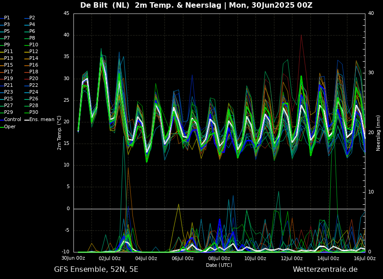This screenshot has height=279, width=383.
Task: Select the Oper legend label
Action: click(x=10, y=127)
